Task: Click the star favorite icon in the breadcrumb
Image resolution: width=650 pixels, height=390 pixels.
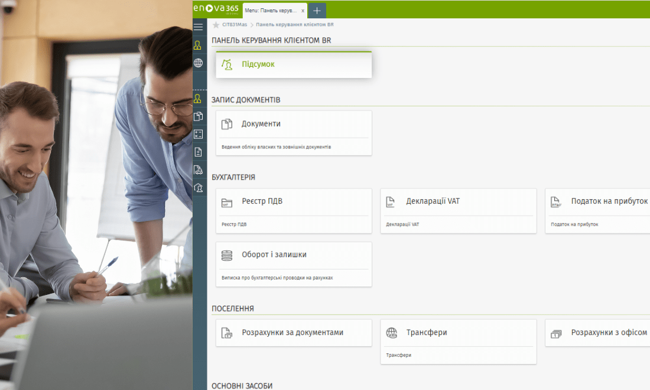Action: point(216,25)
